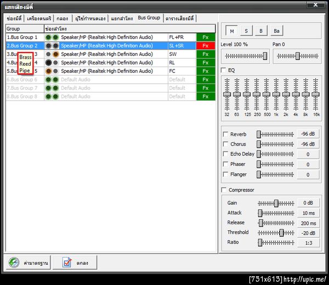
Task: Click the default settings button with green icon
Action: [x=29, y=263]
